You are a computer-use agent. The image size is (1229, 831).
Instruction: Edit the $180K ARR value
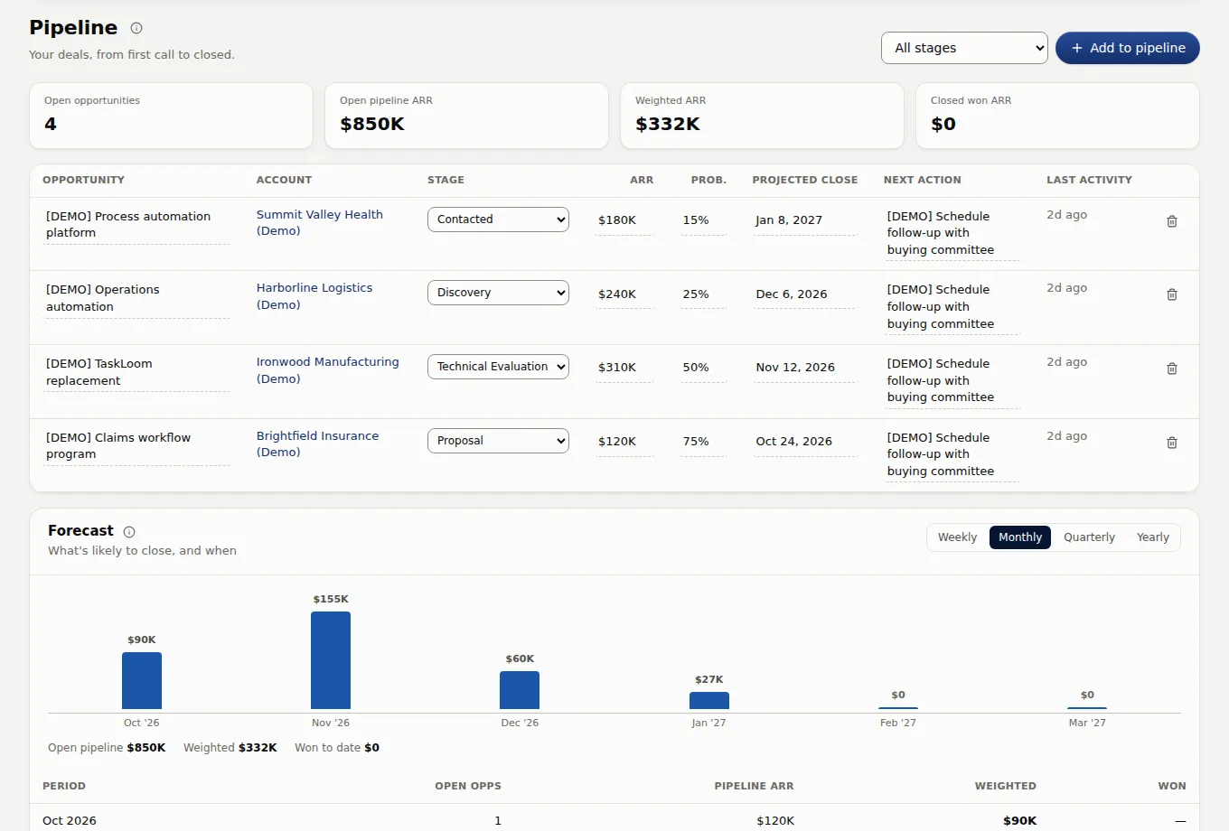coord(624,220)
